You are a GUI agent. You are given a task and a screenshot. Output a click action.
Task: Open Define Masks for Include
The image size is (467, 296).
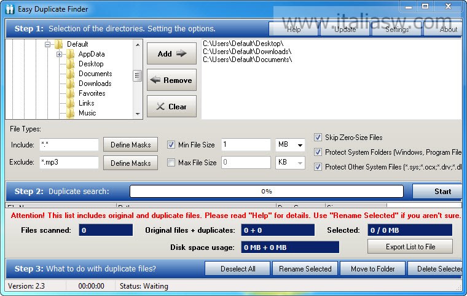(x=130, y=145)
